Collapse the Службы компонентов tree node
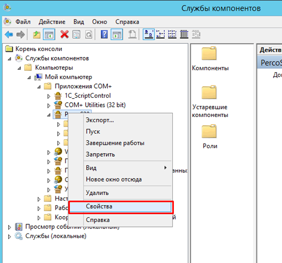282x263 pixels. (x=9, y=59)
